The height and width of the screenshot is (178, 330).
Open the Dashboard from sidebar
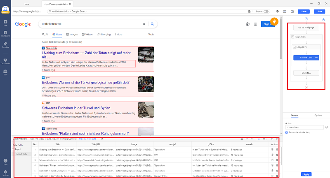pyautogui.click(x=5, y=34)
